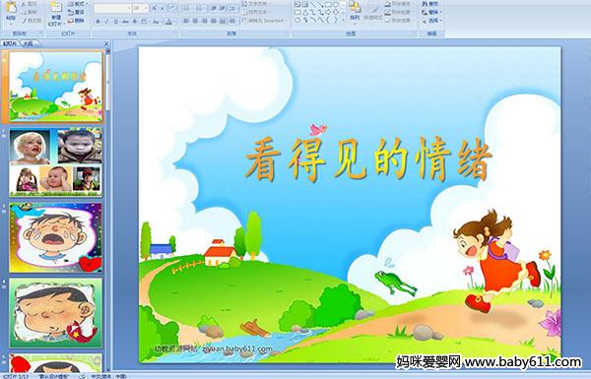Select the oval shape in shapes gallery
Screen dimensions: 591x379
(335, 5)
